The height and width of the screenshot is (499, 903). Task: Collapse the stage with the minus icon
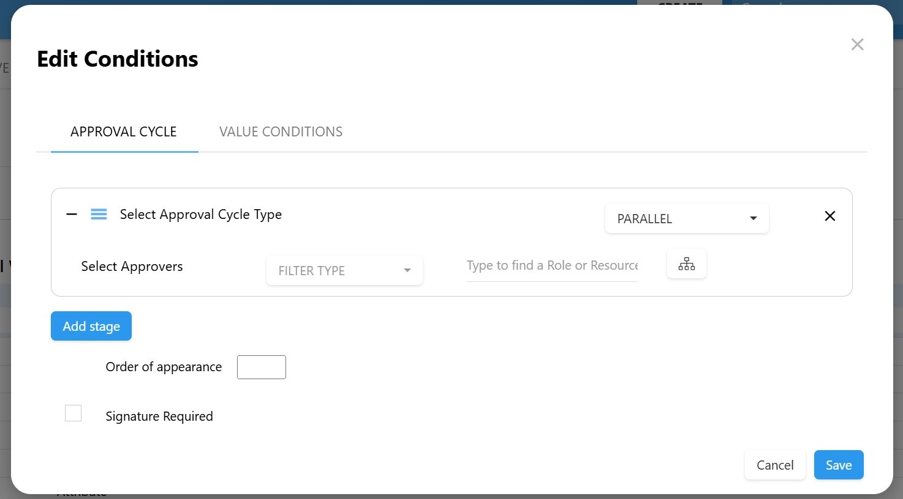[x=72, y=215]
